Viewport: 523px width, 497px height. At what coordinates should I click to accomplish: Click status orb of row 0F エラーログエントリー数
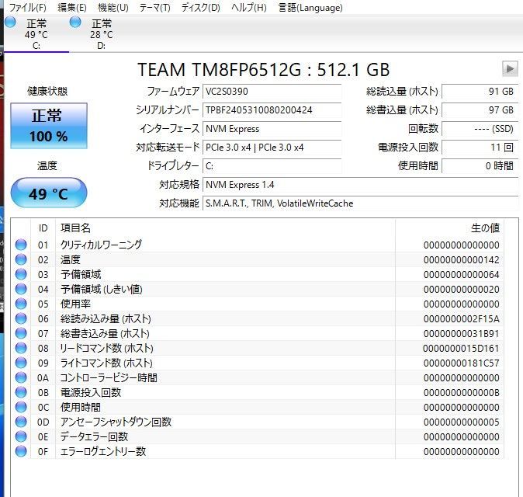(21, 451)
